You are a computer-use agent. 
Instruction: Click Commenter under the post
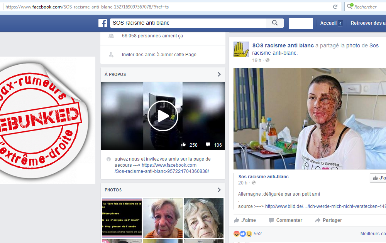pos(286,220)
